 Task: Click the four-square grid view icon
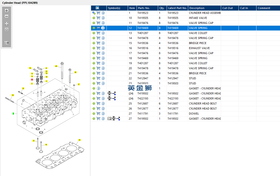click(7, 24)
